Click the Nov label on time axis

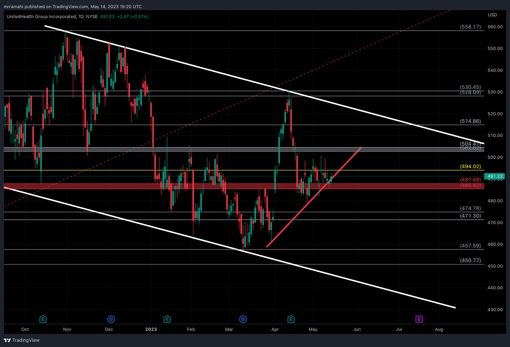[x=67, y=329]
